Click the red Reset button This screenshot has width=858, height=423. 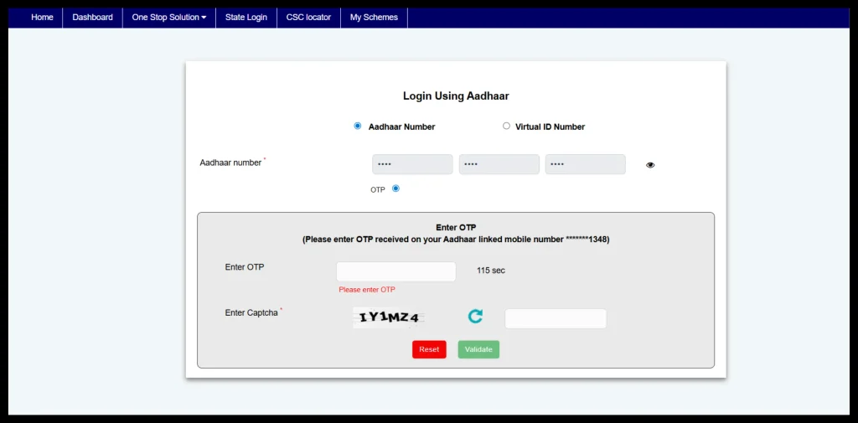point(429,349)
